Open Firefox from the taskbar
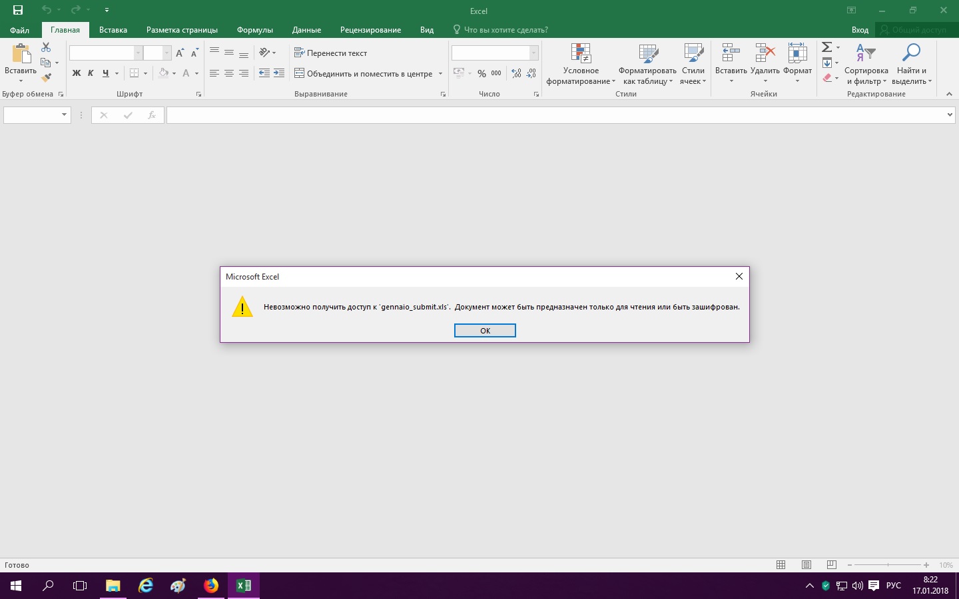 click(x=211, y=586)
